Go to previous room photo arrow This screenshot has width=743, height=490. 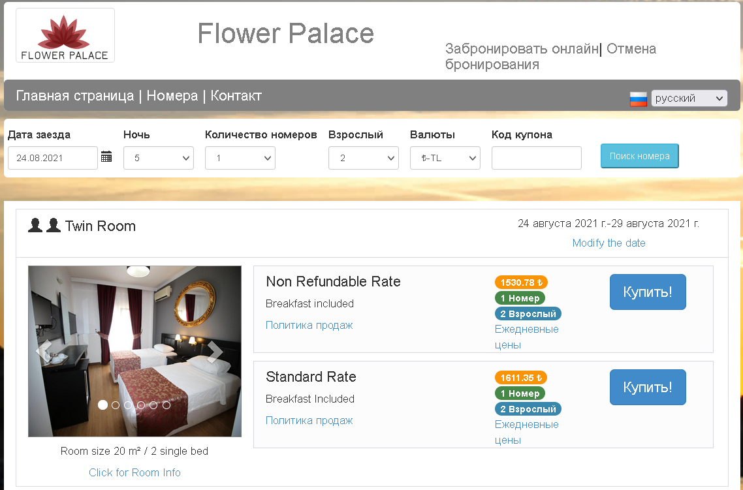point(44,351)
